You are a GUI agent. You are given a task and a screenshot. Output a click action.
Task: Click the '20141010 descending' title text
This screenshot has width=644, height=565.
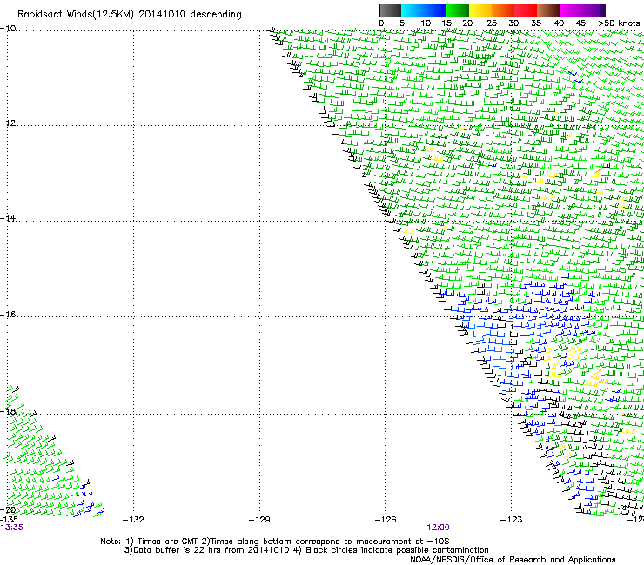pos(191,15)
